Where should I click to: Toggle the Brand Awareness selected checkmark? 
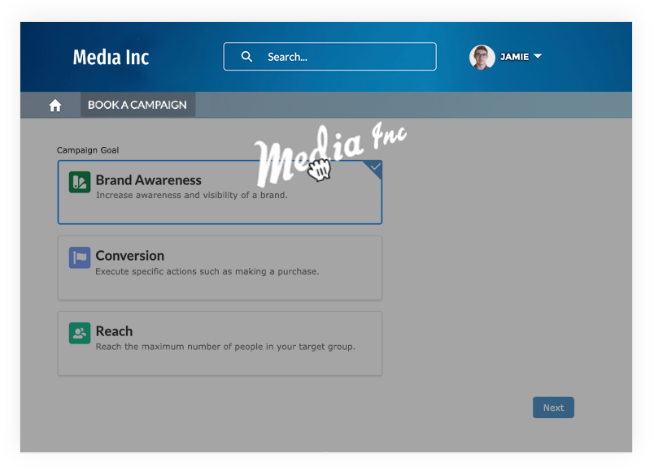[x=374, y=168]
